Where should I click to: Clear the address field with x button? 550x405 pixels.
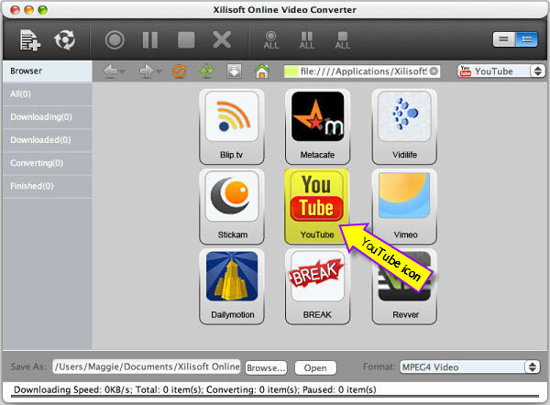[x=434, y=71]
